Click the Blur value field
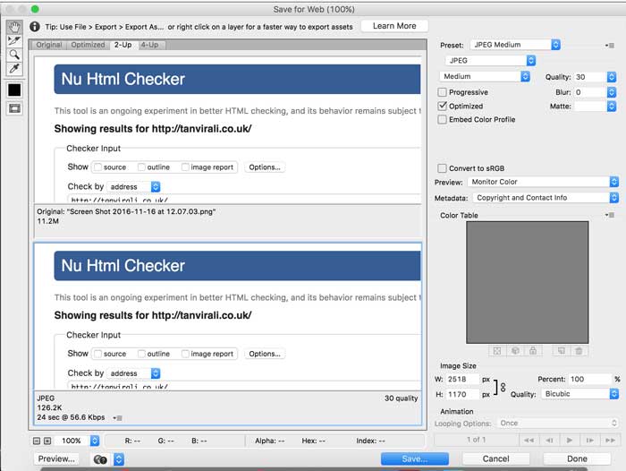This screenshot has height=471, width=626. (590, 92)
